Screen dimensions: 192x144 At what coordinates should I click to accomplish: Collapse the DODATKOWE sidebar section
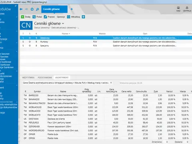click(17, 102)
